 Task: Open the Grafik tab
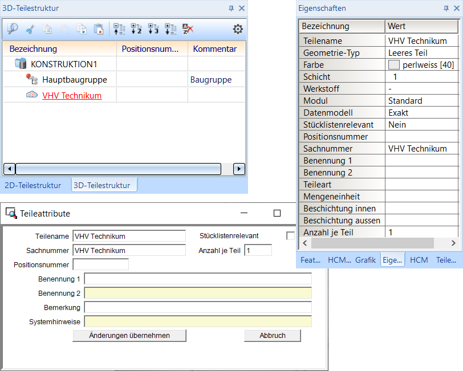pyautogui.click(x=365, y=260)
